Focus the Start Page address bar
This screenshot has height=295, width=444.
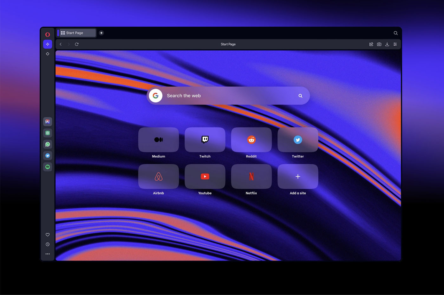(228, 44)
